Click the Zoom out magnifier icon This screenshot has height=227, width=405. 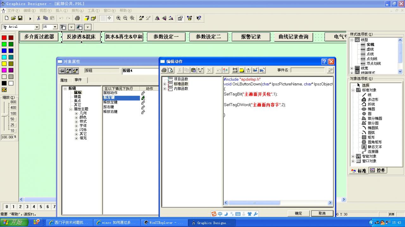tap(125, 18)
